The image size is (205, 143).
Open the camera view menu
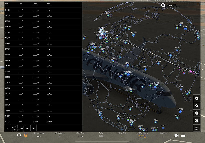click(176, 135)
